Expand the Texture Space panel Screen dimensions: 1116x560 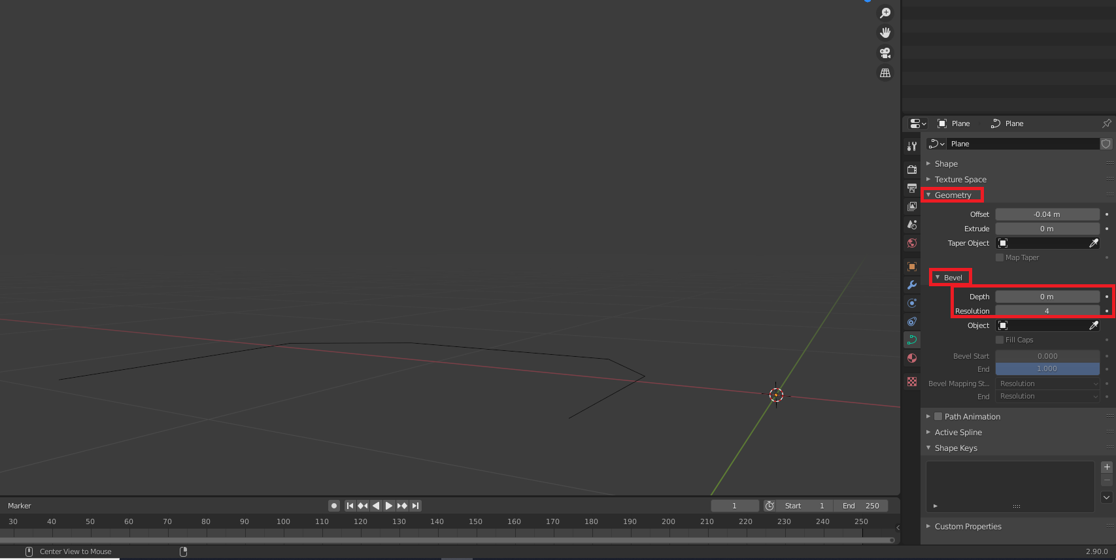(928, 179)
